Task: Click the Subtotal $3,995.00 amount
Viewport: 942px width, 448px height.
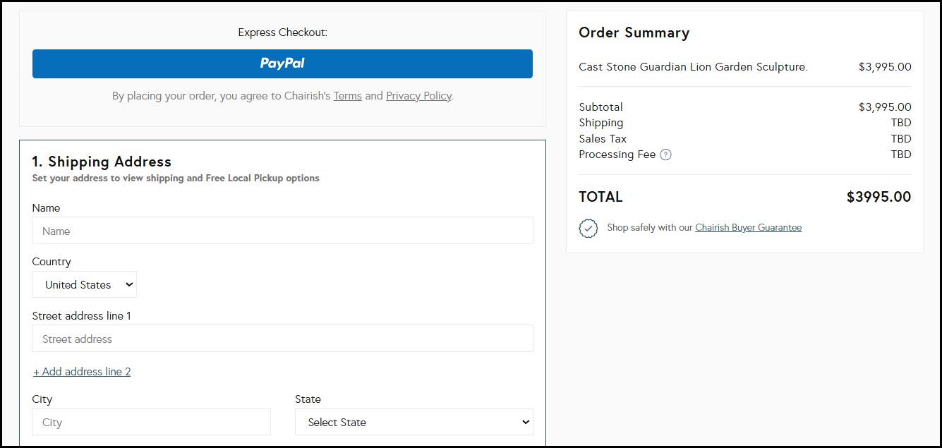Action: coord(885,107)
